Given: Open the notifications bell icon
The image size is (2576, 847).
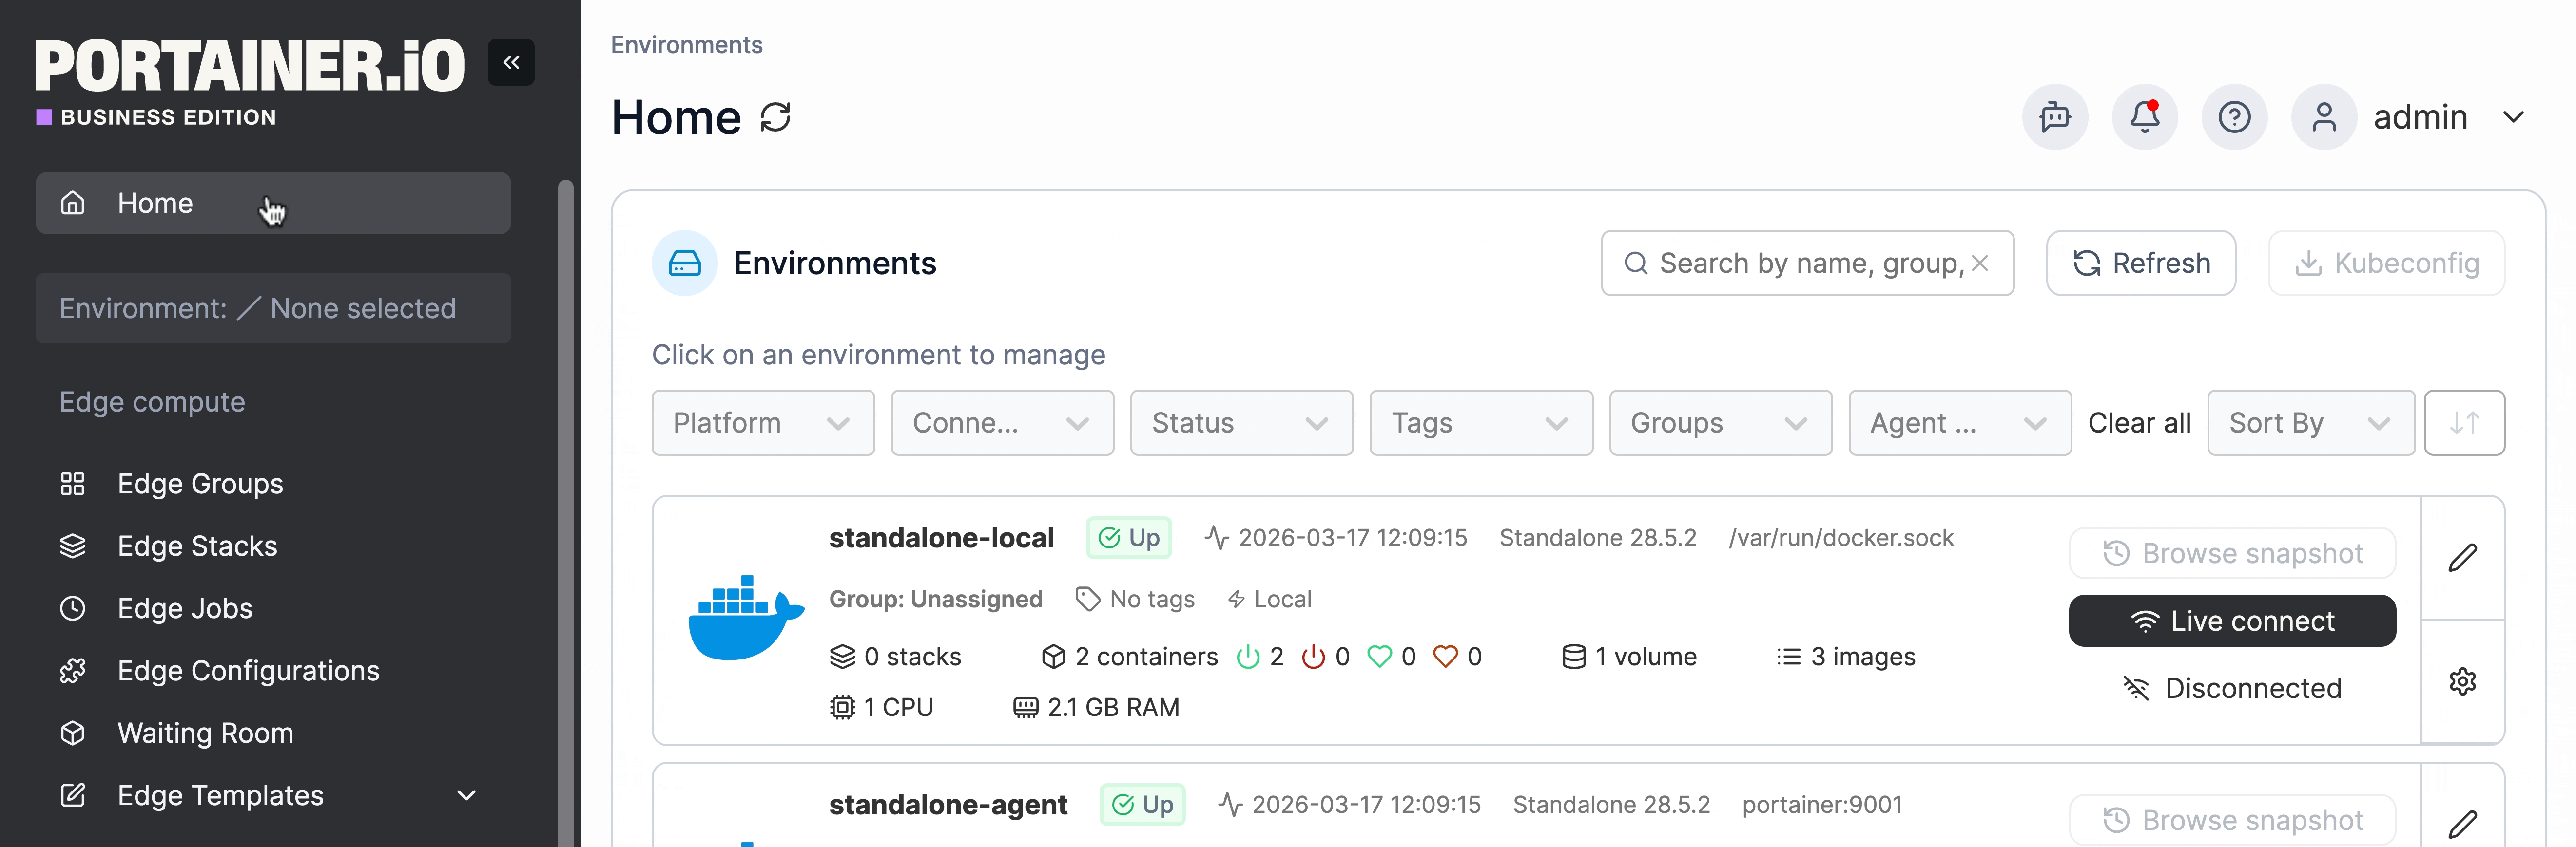Looking at the screenshot, I should pos(2144,117).
